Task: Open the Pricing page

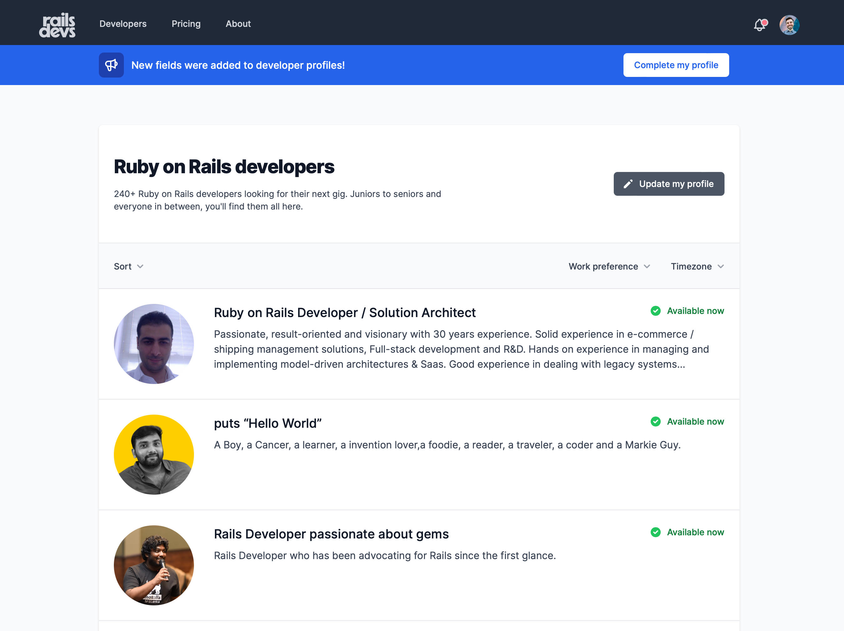Action: [x=186, y=24]
